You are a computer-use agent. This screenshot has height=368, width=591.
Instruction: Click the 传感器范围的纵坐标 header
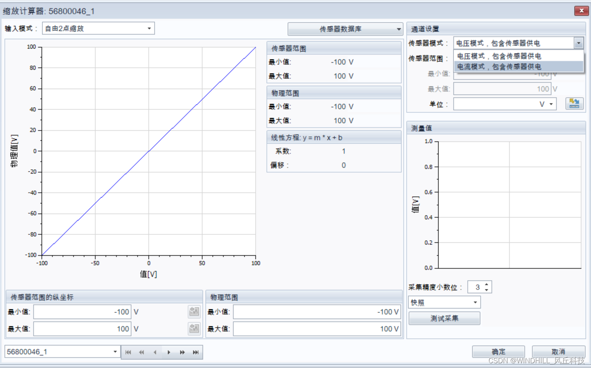[104, 297]
